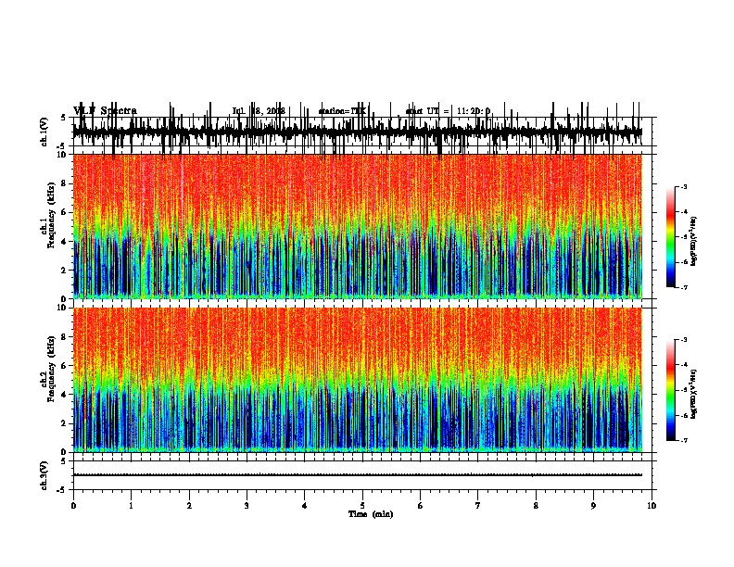Click the '-3' tick on ch.1 colorbar
This screenshot has width=734, height=567.
tap(683, 186)
